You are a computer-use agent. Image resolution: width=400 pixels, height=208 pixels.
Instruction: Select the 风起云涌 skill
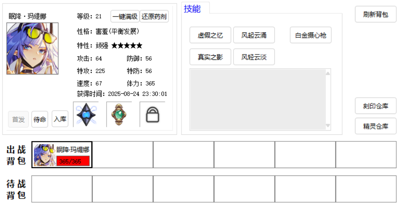pyautogui.click(x=254, y=35)
